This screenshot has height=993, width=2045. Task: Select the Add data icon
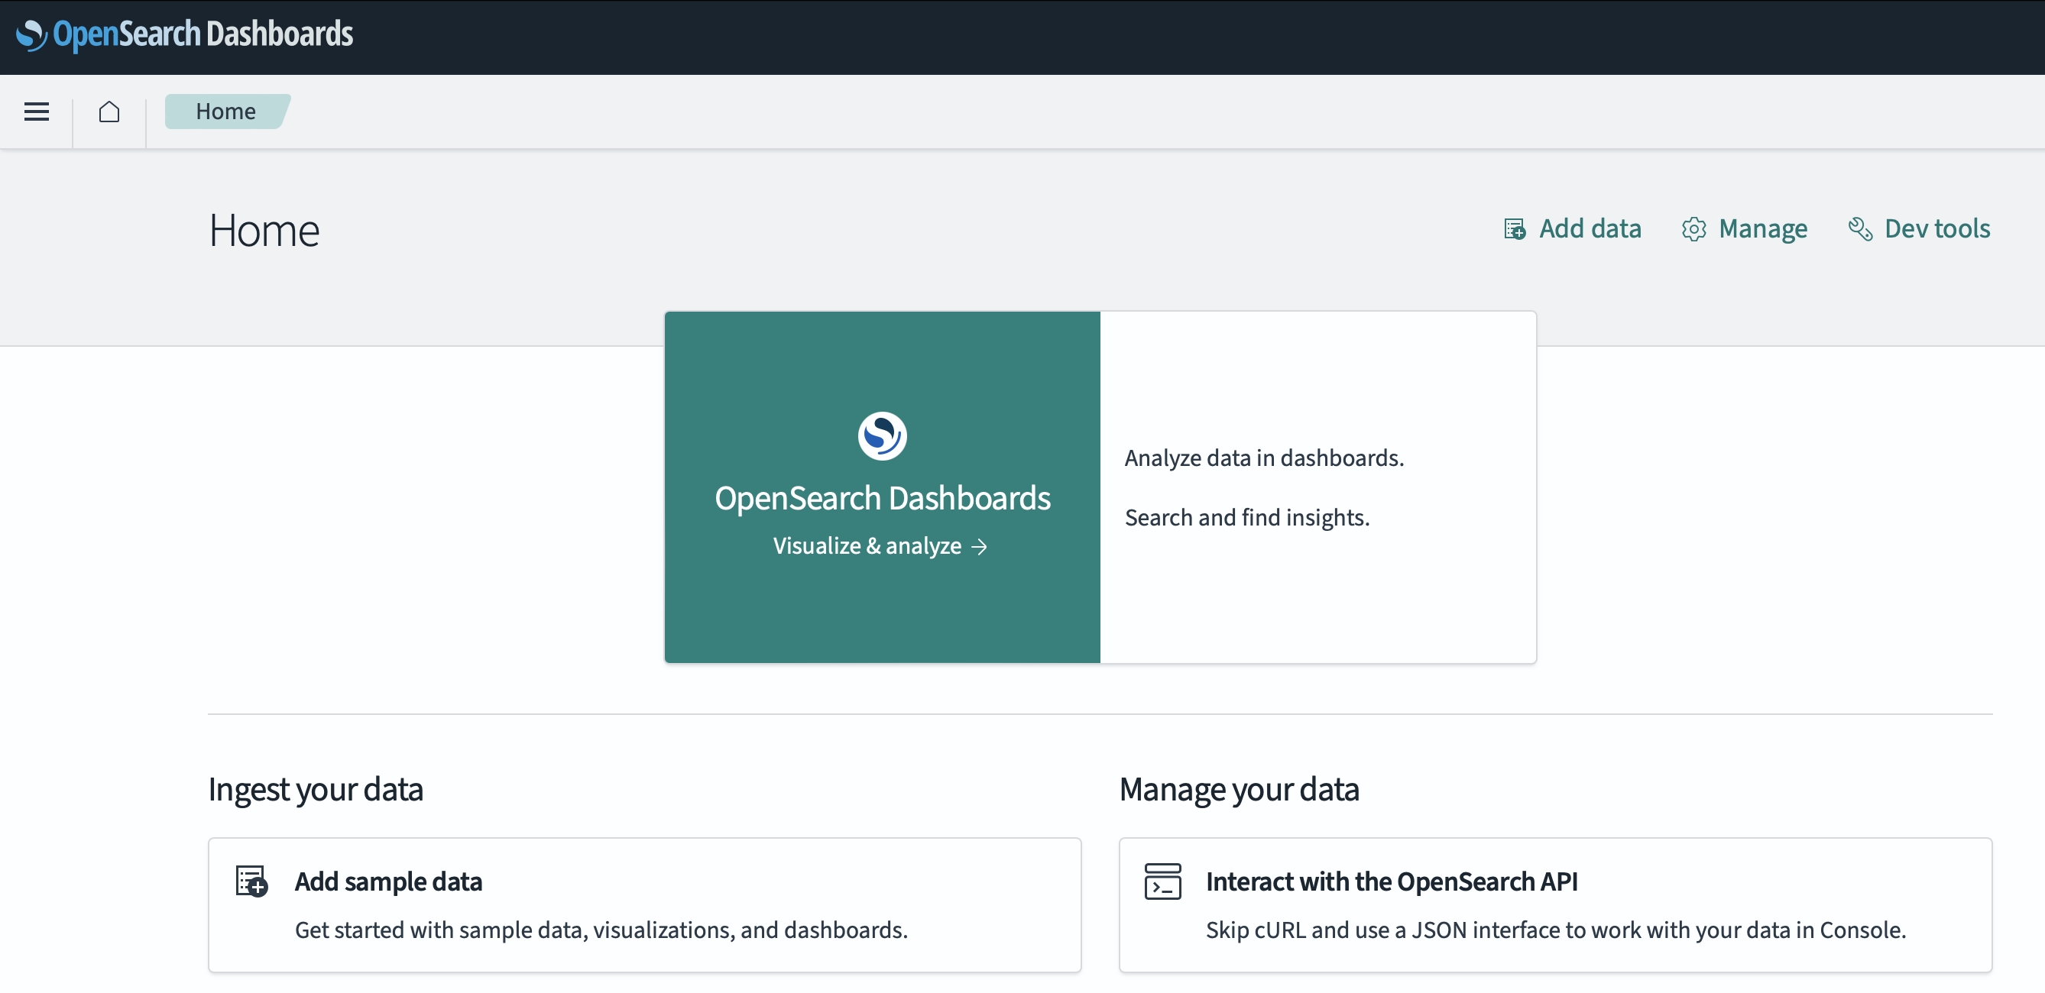(1515, 228)
